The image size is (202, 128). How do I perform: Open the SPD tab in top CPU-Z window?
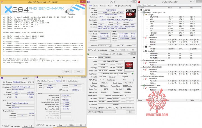(x=116, y=6)
